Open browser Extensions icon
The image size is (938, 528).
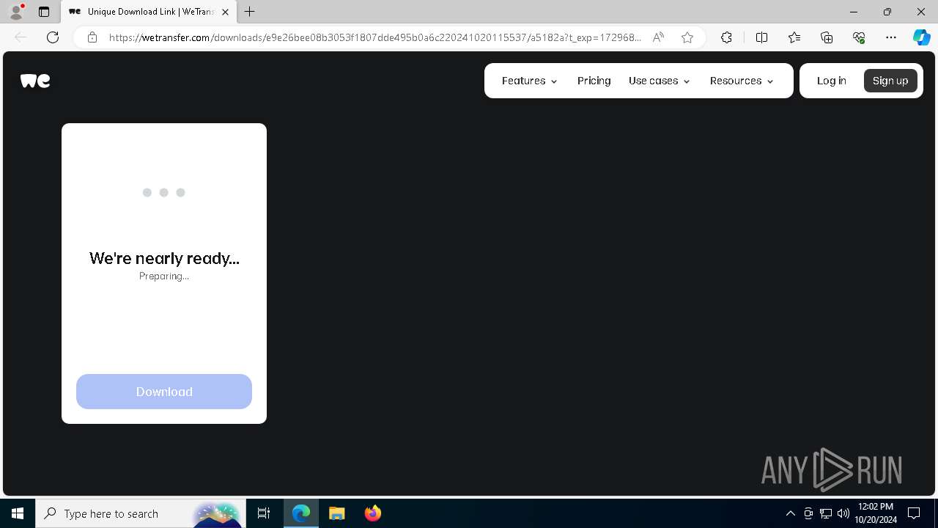point(726,37)
